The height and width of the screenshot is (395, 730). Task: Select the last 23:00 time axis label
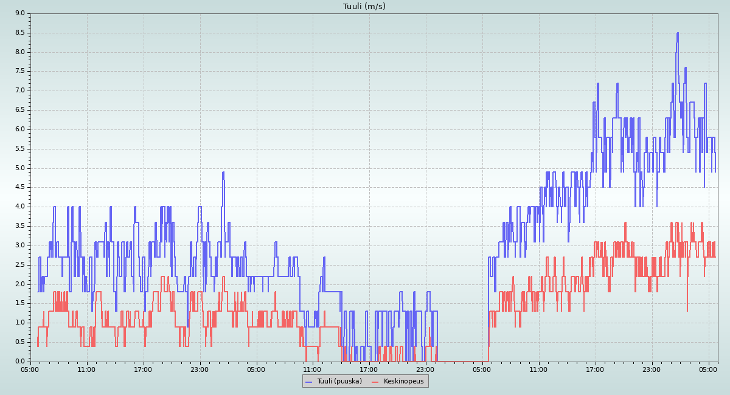(652, 369)
